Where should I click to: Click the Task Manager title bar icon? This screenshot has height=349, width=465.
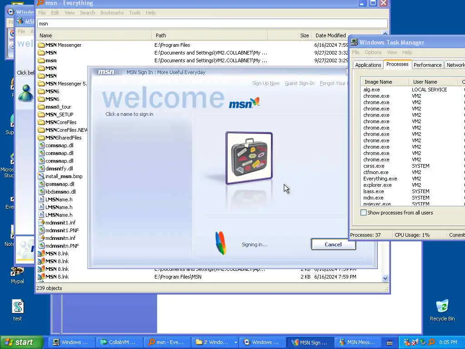(354, 42)
